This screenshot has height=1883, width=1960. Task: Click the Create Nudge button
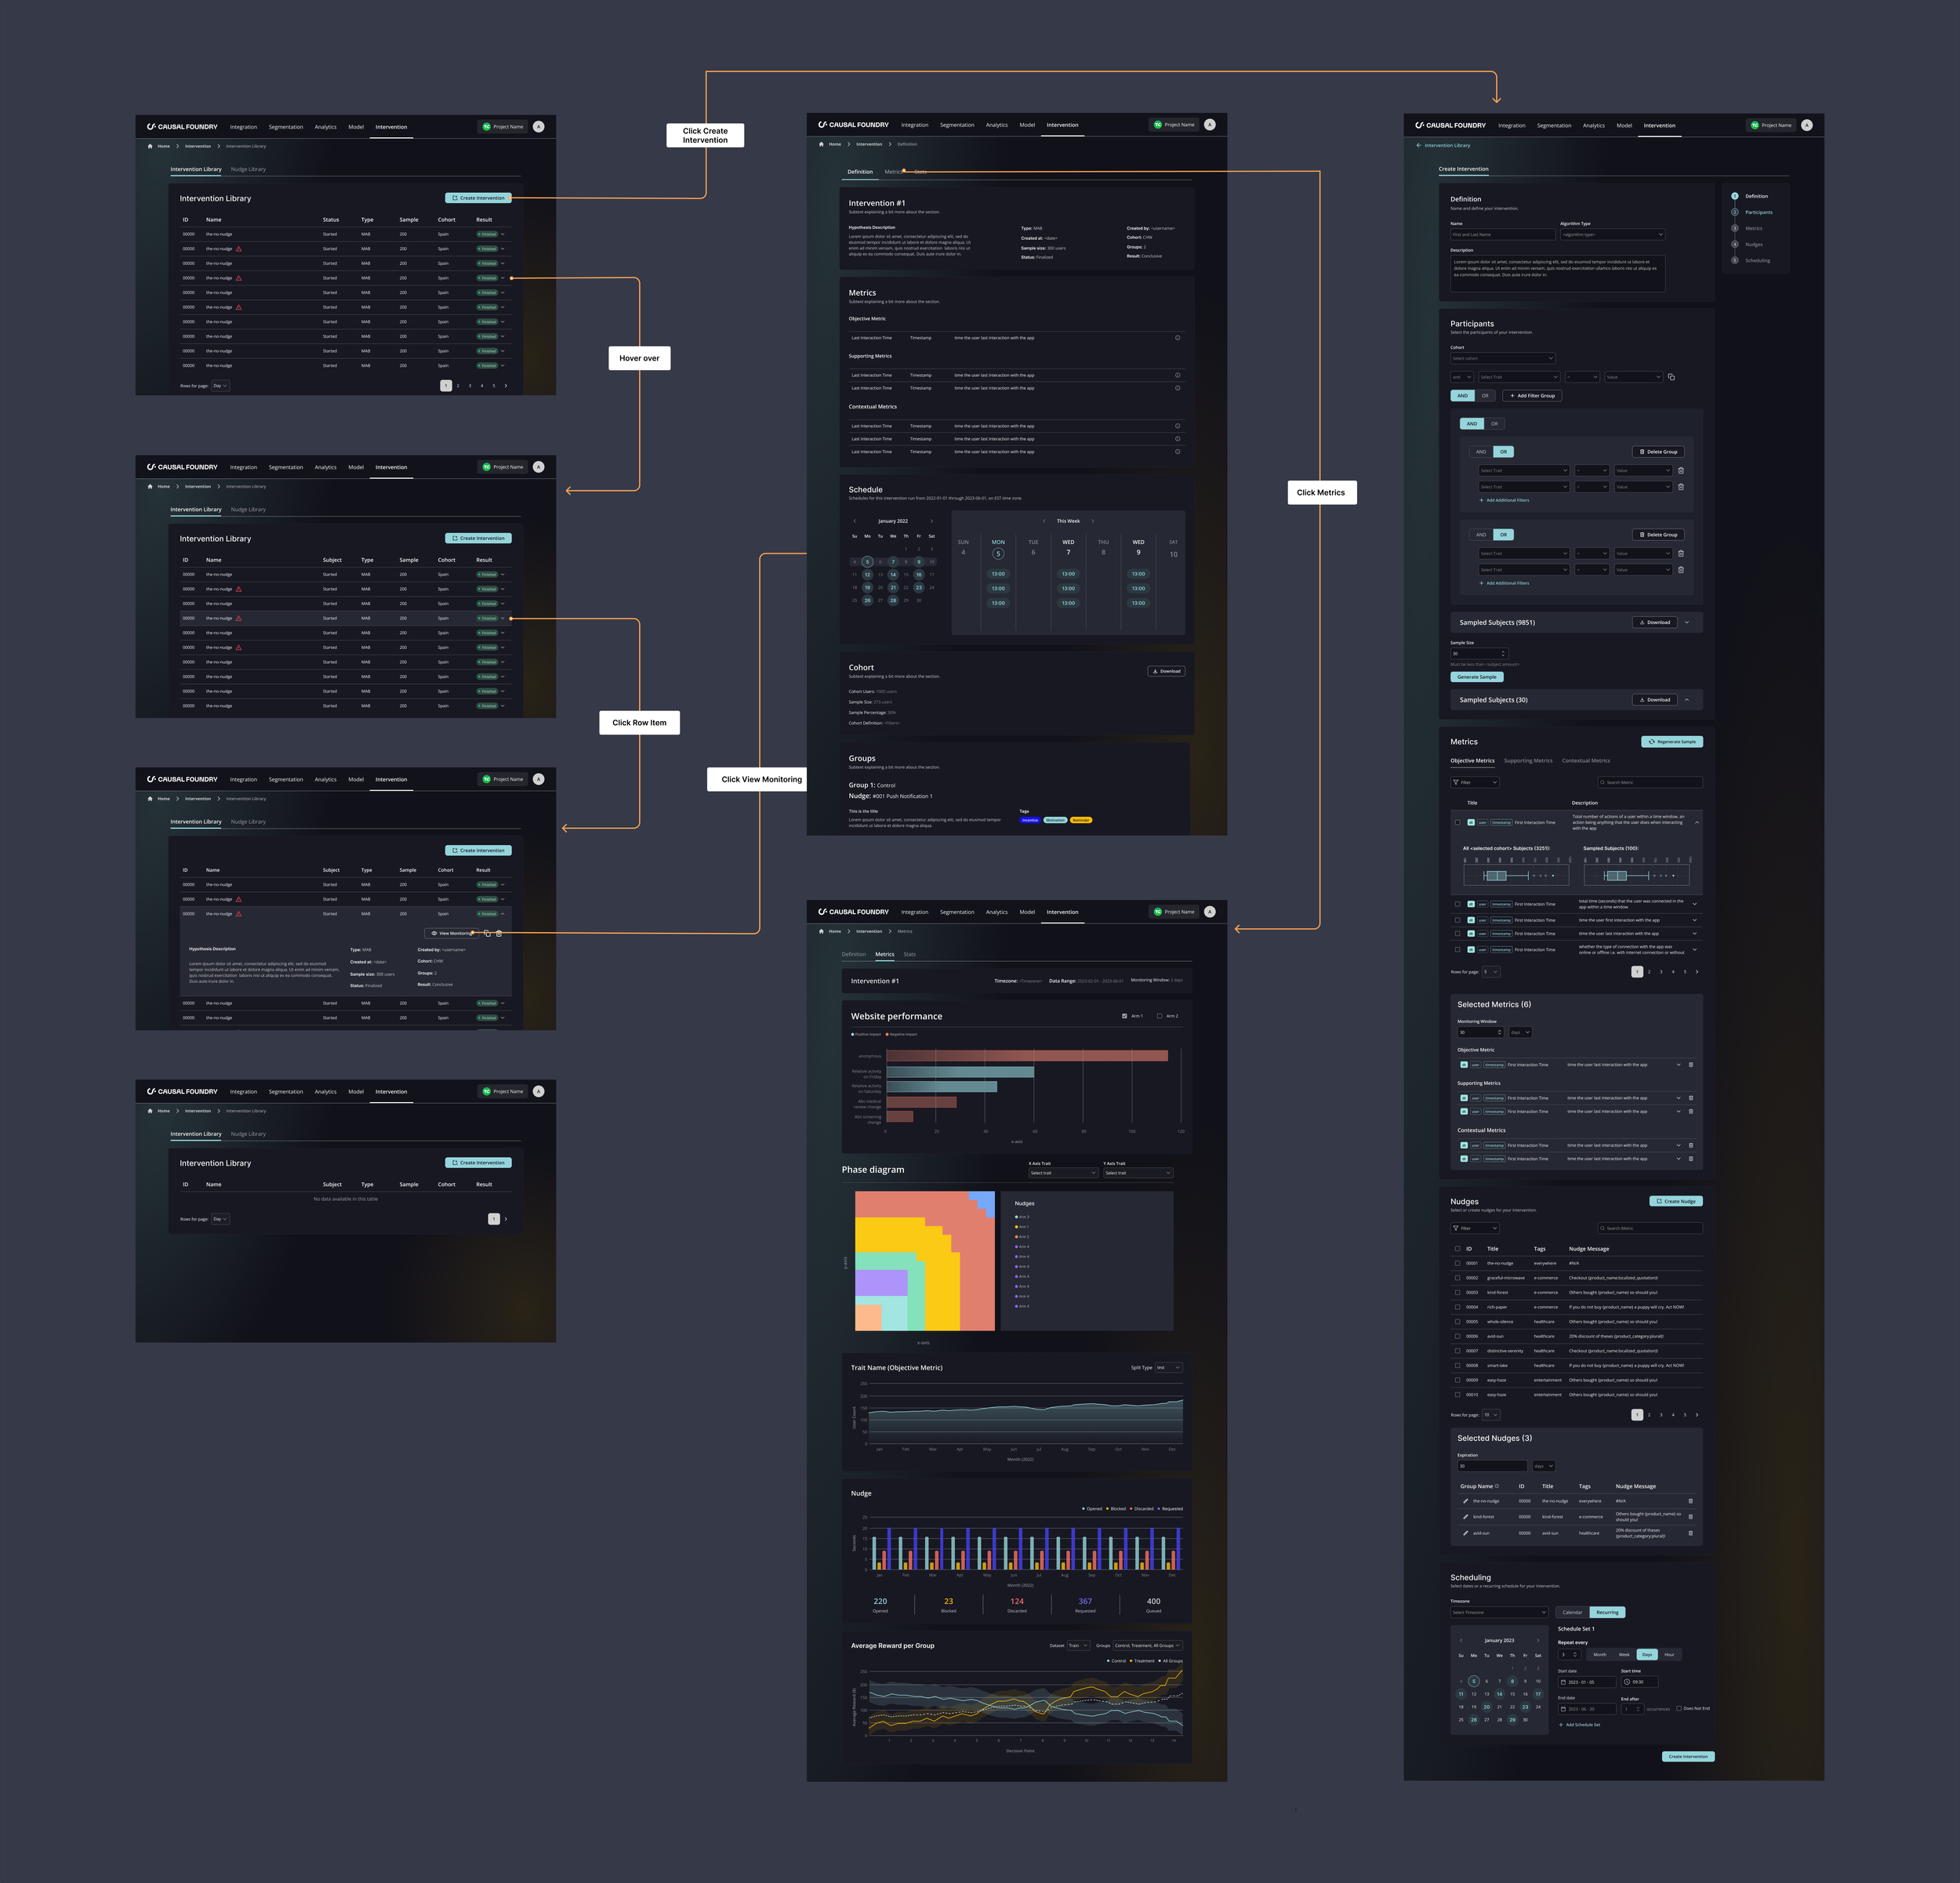(x=1675, y=1201)
